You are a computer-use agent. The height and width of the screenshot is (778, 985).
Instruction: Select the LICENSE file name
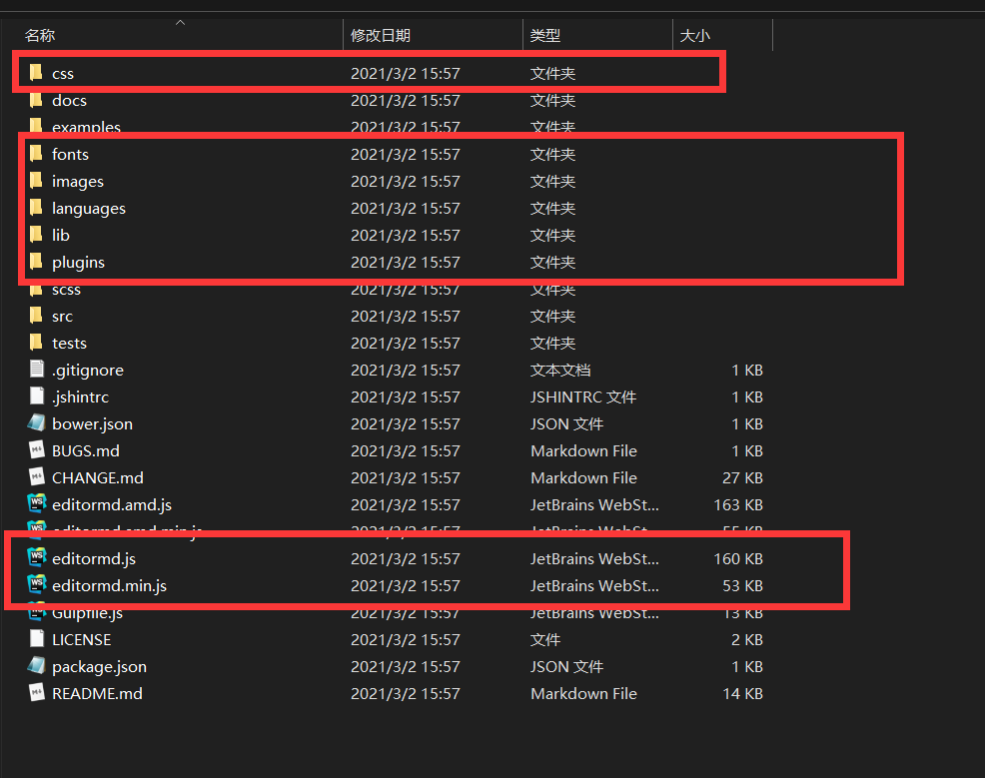click(x=82, y=640)
